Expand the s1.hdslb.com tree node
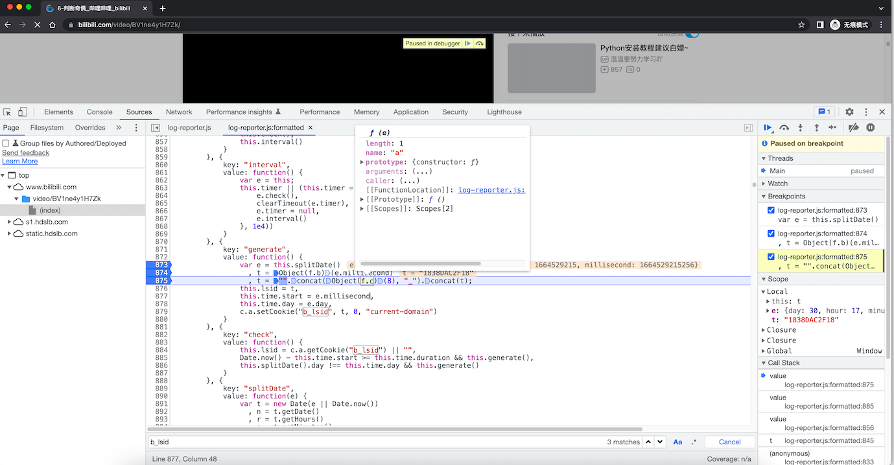The image size is (894, 465). [10, 222]
